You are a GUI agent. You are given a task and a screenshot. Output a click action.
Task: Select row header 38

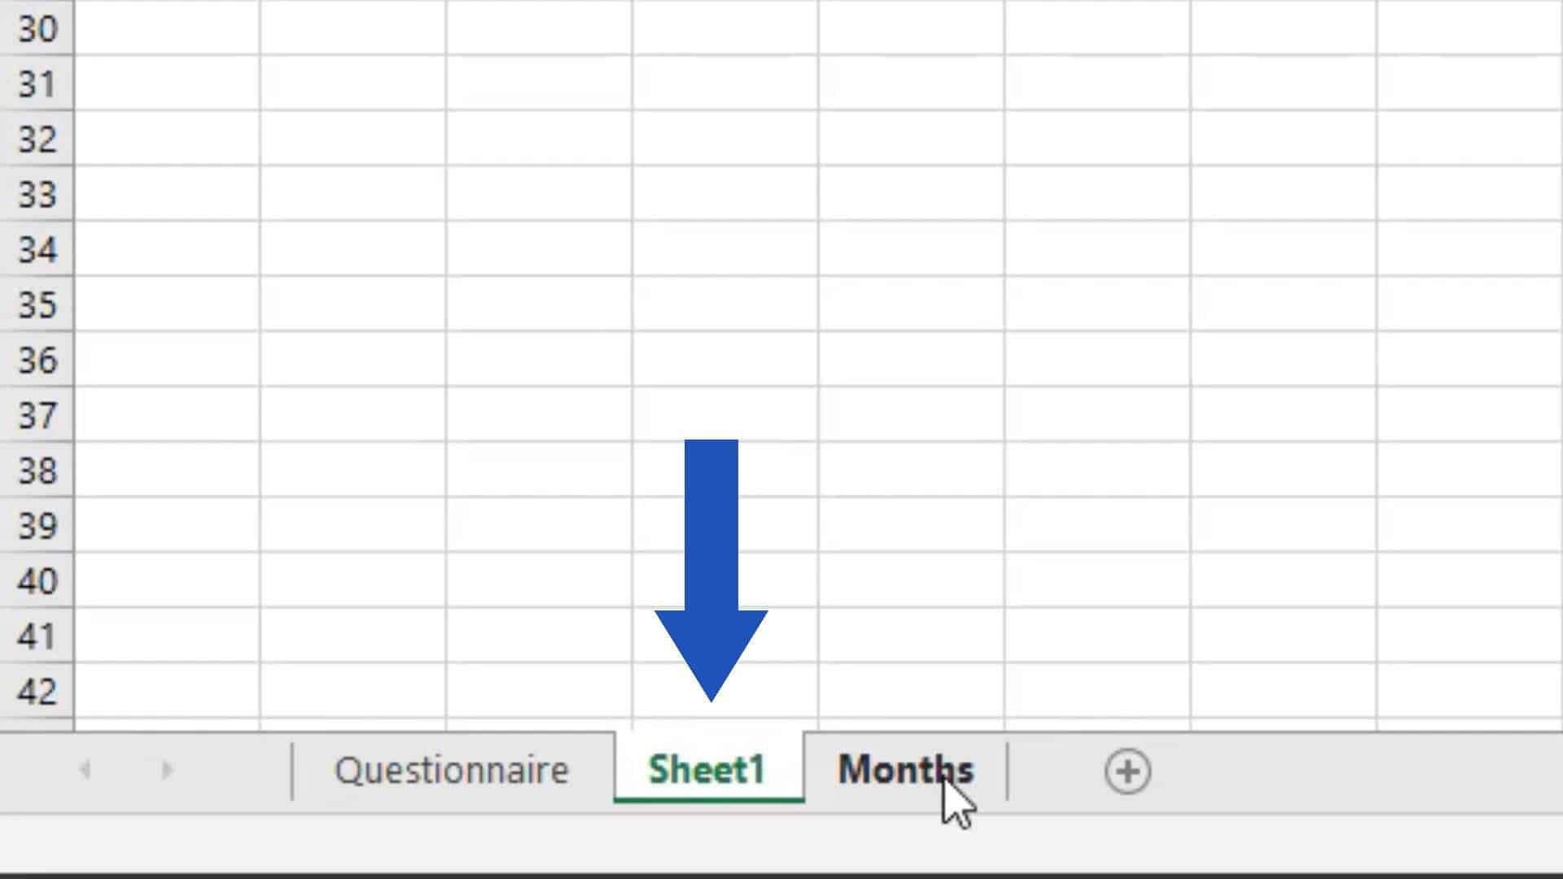36,472
